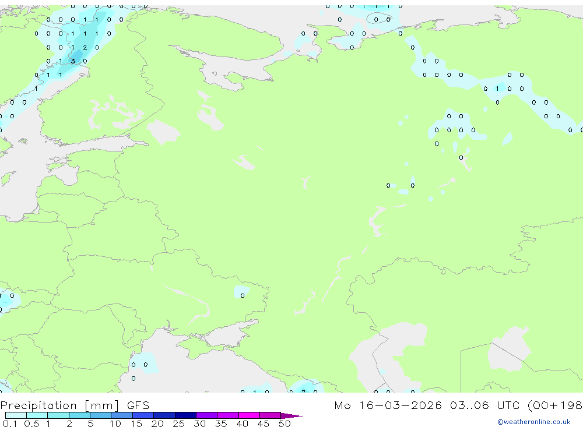Image resolution: width=583 pixels, height=427 pixels.
Task: Click the legend label '50'
Action: (x=285, y=424)
